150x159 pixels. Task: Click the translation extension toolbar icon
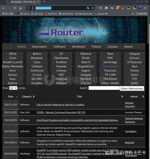[x=112, y=8]
